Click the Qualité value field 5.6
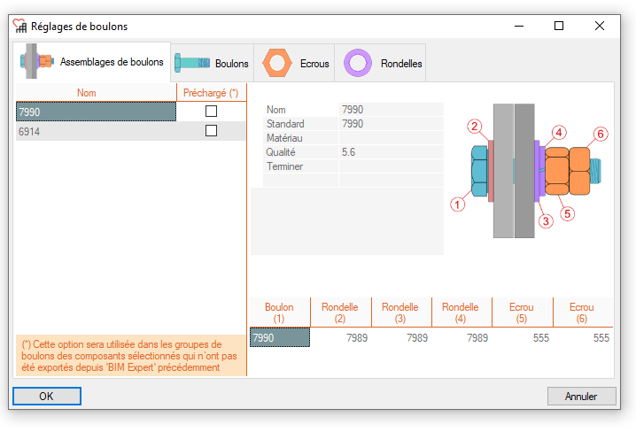636x432 pixels. [390, 152]
